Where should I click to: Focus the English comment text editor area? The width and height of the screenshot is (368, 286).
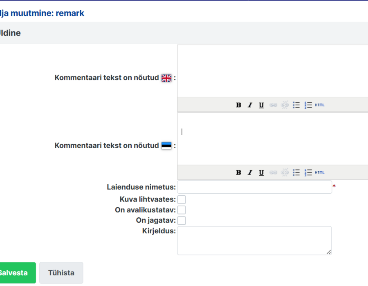point(273,71)
